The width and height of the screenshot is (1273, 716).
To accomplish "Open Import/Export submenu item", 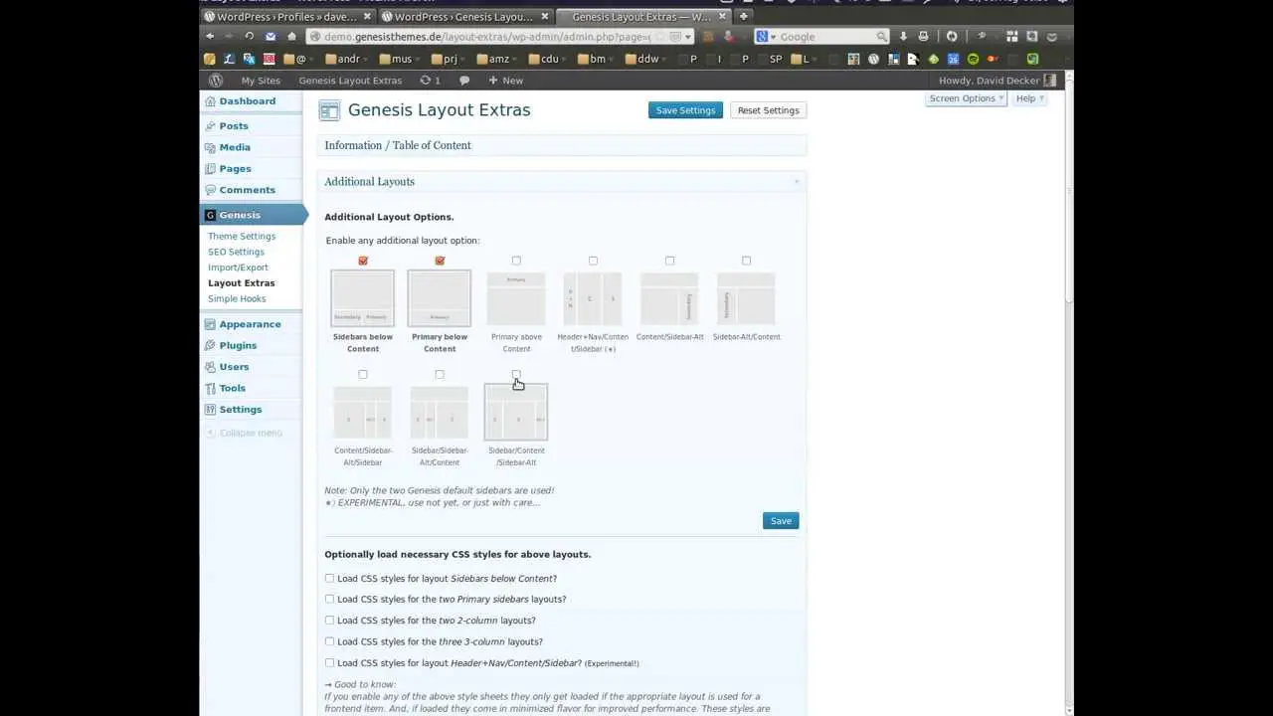I will [238, 268].
